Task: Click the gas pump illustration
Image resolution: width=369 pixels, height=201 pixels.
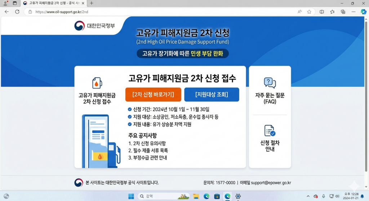Action: [101, 141]
